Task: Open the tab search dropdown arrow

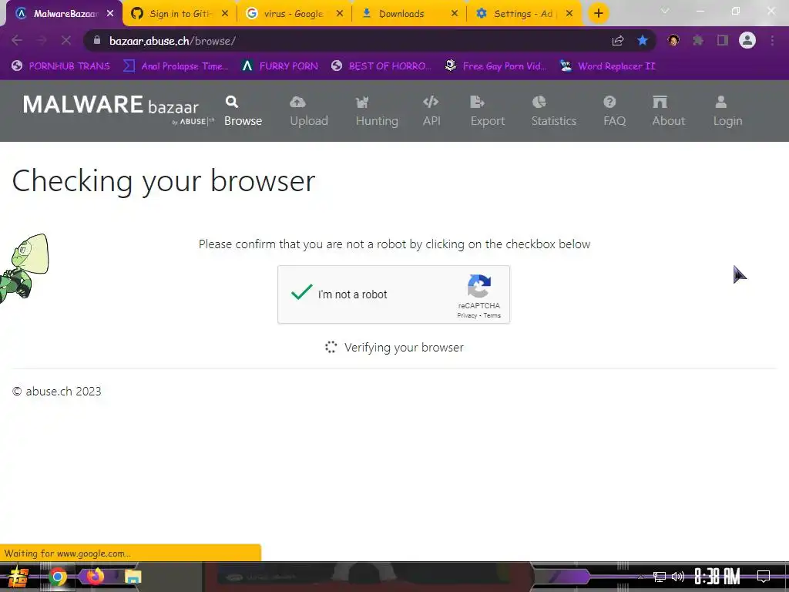Action: [x=665, y=11]
